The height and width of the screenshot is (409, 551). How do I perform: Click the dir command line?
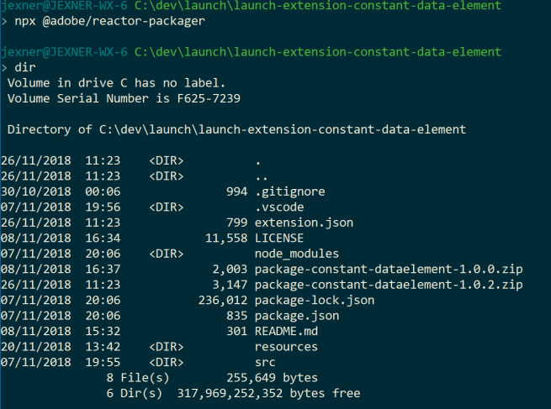25,67
